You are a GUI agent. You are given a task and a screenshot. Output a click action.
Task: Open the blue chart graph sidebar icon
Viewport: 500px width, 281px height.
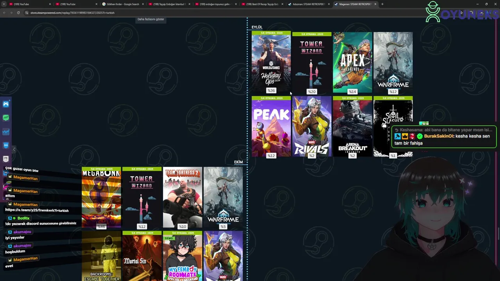tap(6, 132)
